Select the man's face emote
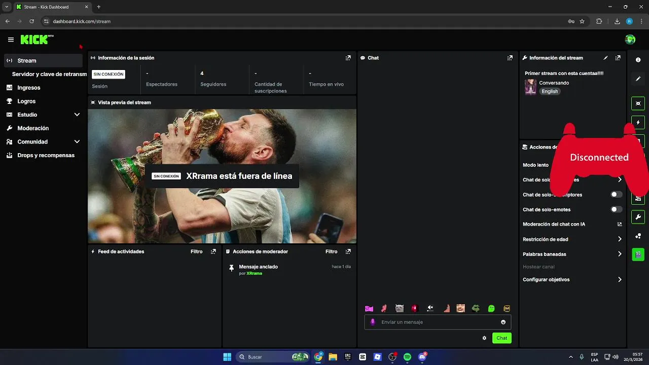Screen dimensions: 649x365 pyautogui.click(x=460, y=308)
